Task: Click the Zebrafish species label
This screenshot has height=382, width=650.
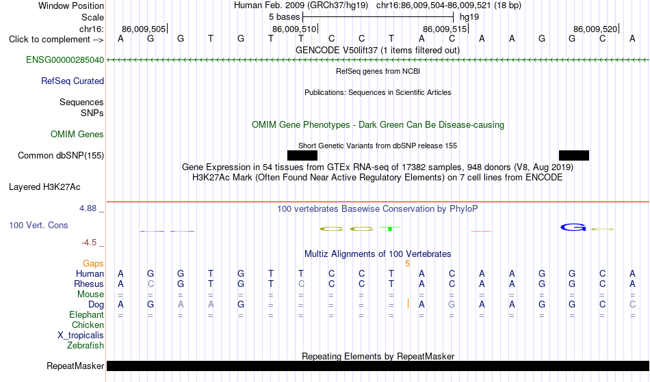Action: 86,346
